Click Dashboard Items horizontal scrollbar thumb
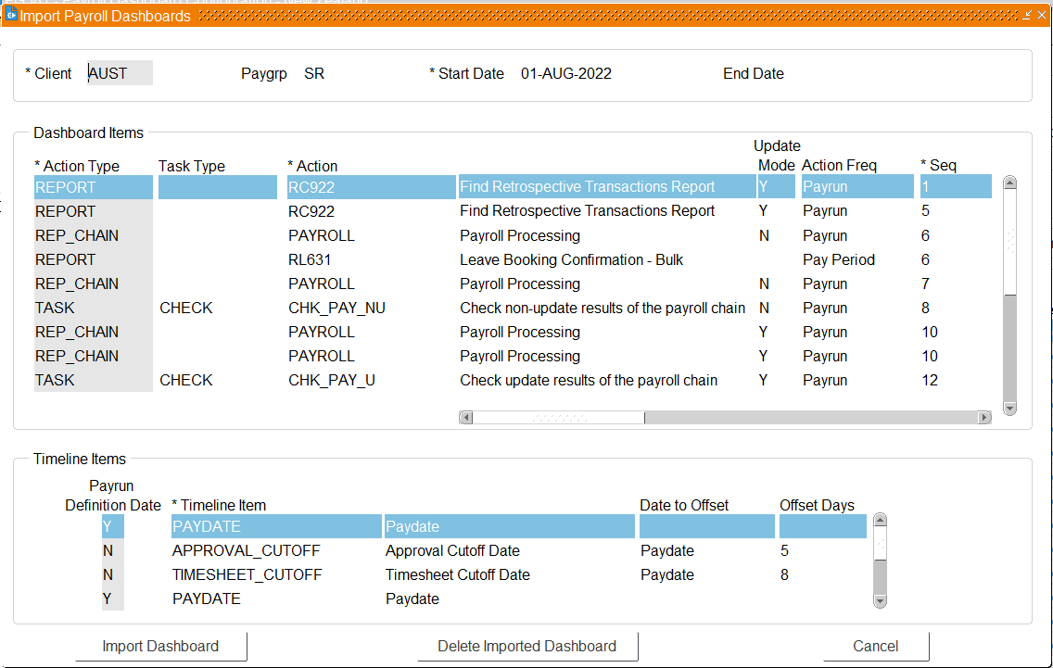 click(x=558, y=418)
